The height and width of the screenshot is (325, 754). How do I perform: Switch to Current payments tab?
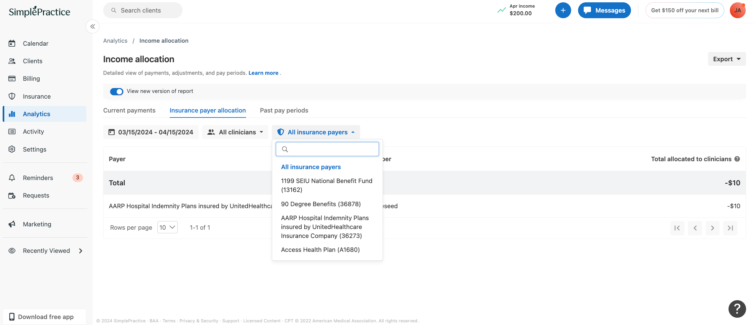(x=129, y=110)
